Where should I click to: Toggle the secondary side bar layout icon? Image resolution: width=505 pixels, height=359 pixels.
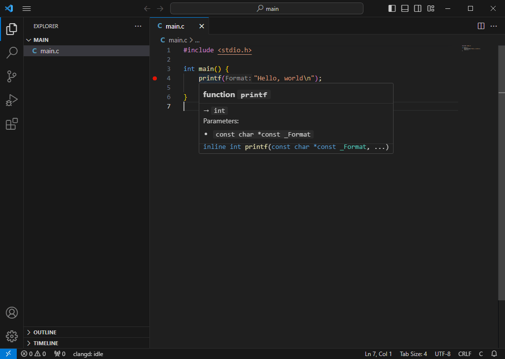click(x=418, y=8)
